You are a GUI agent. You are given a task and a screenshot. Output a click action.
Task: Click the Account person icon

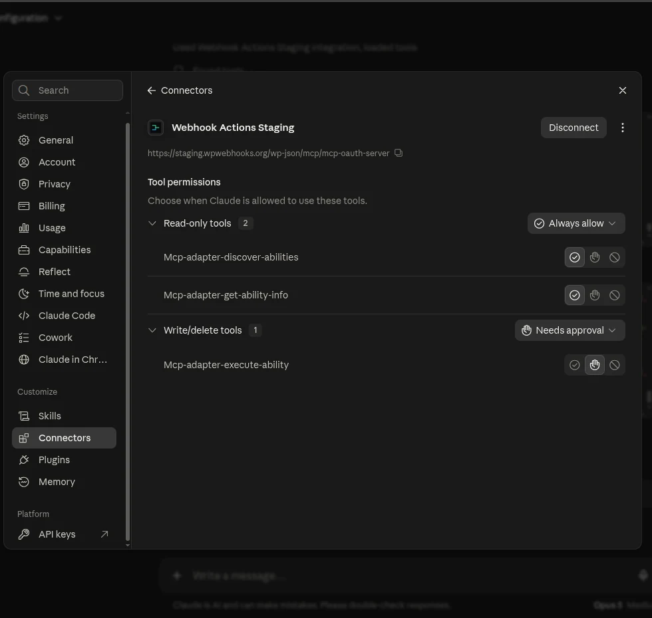pos(24,162)
